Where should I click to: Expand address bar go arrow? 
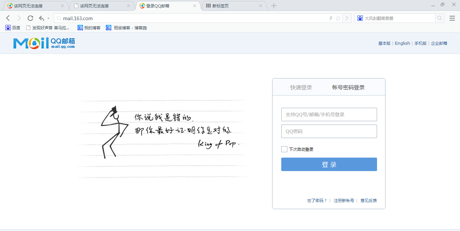click(x=347, y=18)
